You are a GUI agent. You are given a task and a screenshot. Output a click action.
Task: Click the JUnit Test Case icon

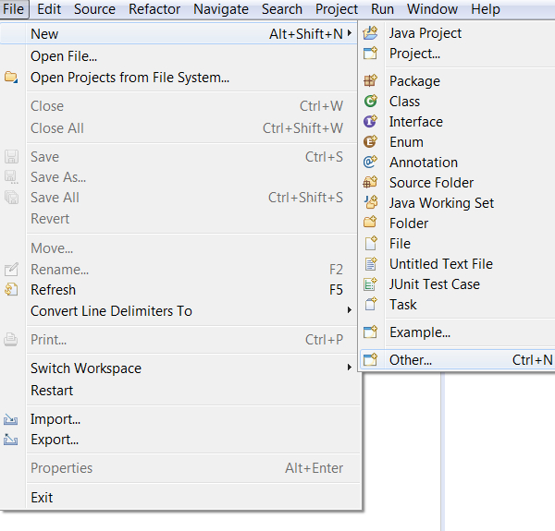371,284
